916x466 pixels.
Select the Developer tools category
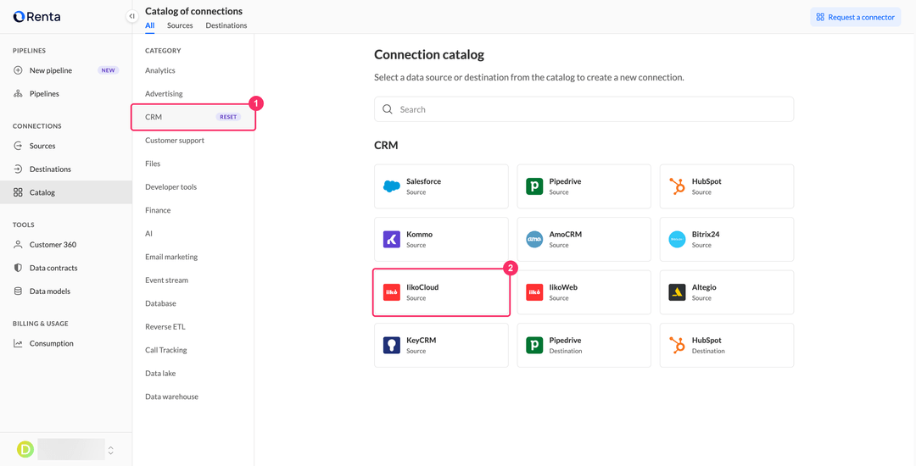[171, 186]
